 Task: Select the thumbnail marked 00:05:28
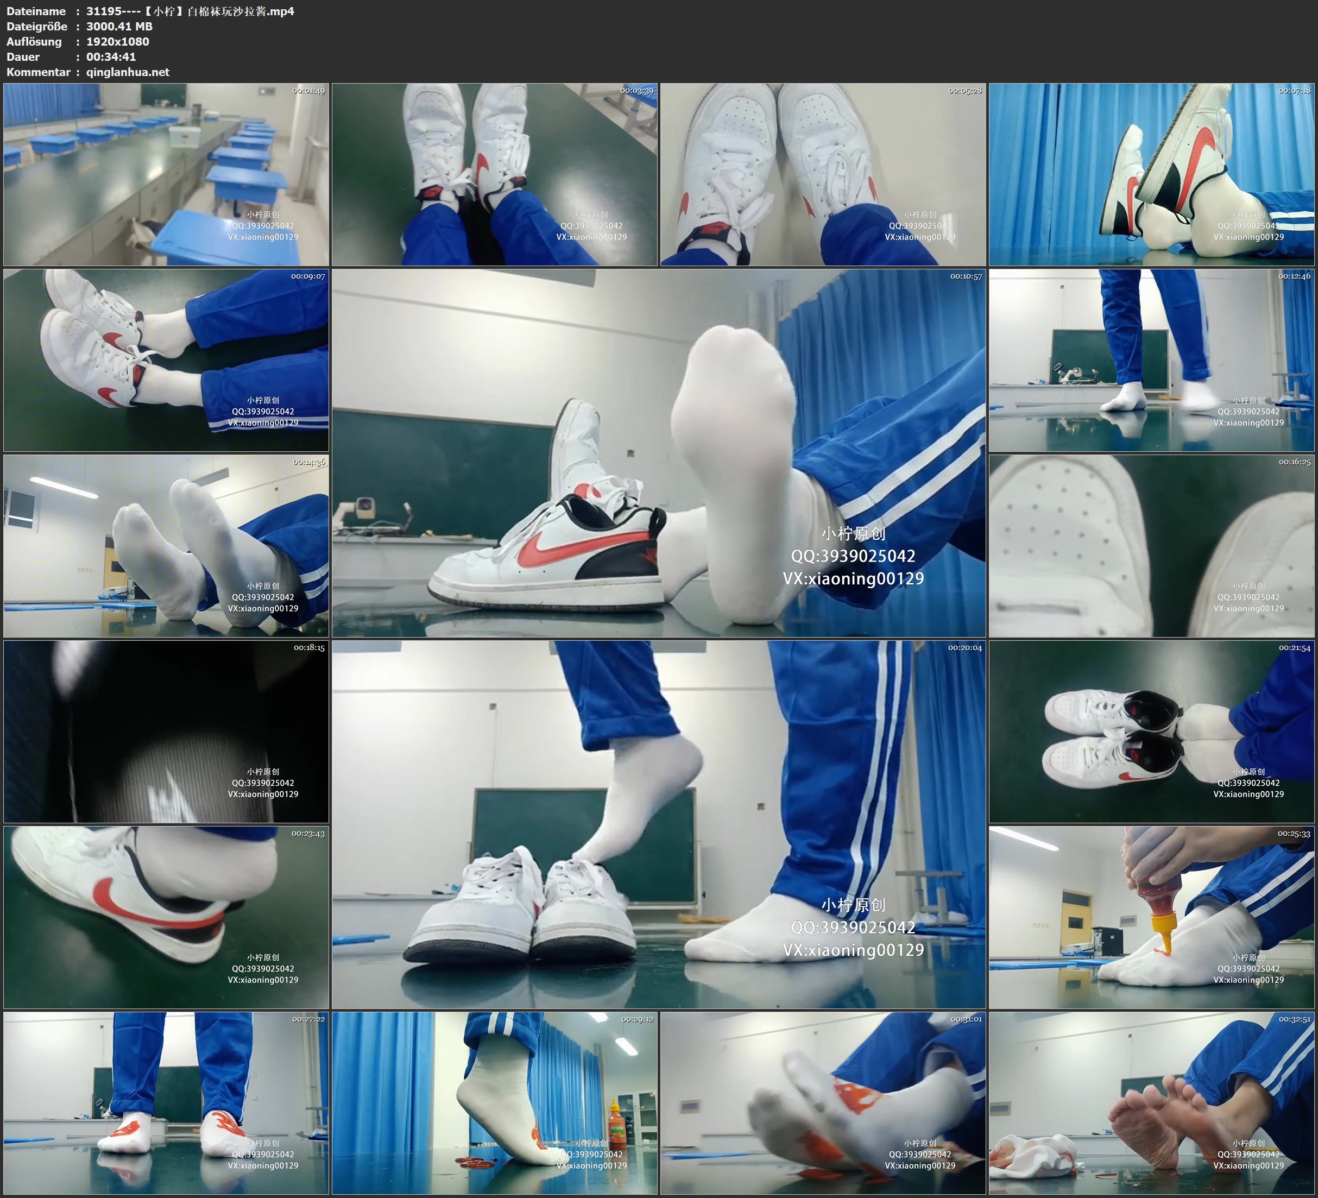point(823,174)
